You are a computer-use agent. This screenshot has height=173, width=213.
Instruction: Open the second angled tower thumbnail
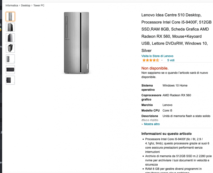point(10,27)
